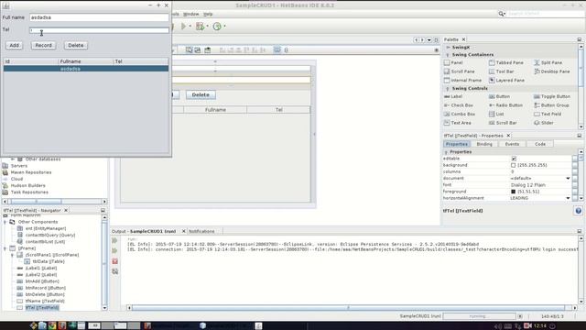Open the Help menu
The height and width of the screenshot is (330, 586).
[208, 14]
